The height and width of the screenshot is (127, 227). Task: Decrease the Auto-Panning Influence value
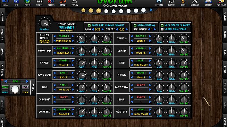click(x=149, y=29)
